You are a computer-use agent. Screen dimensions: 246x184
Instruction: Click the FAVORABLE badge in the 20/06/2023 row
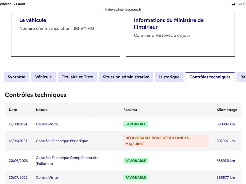pyautogui.click(x=136, y=161)
